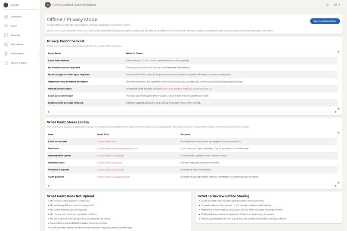Select 'No exchange or wallet sync required' row
The image size is (347, 231).
[192, 74]
